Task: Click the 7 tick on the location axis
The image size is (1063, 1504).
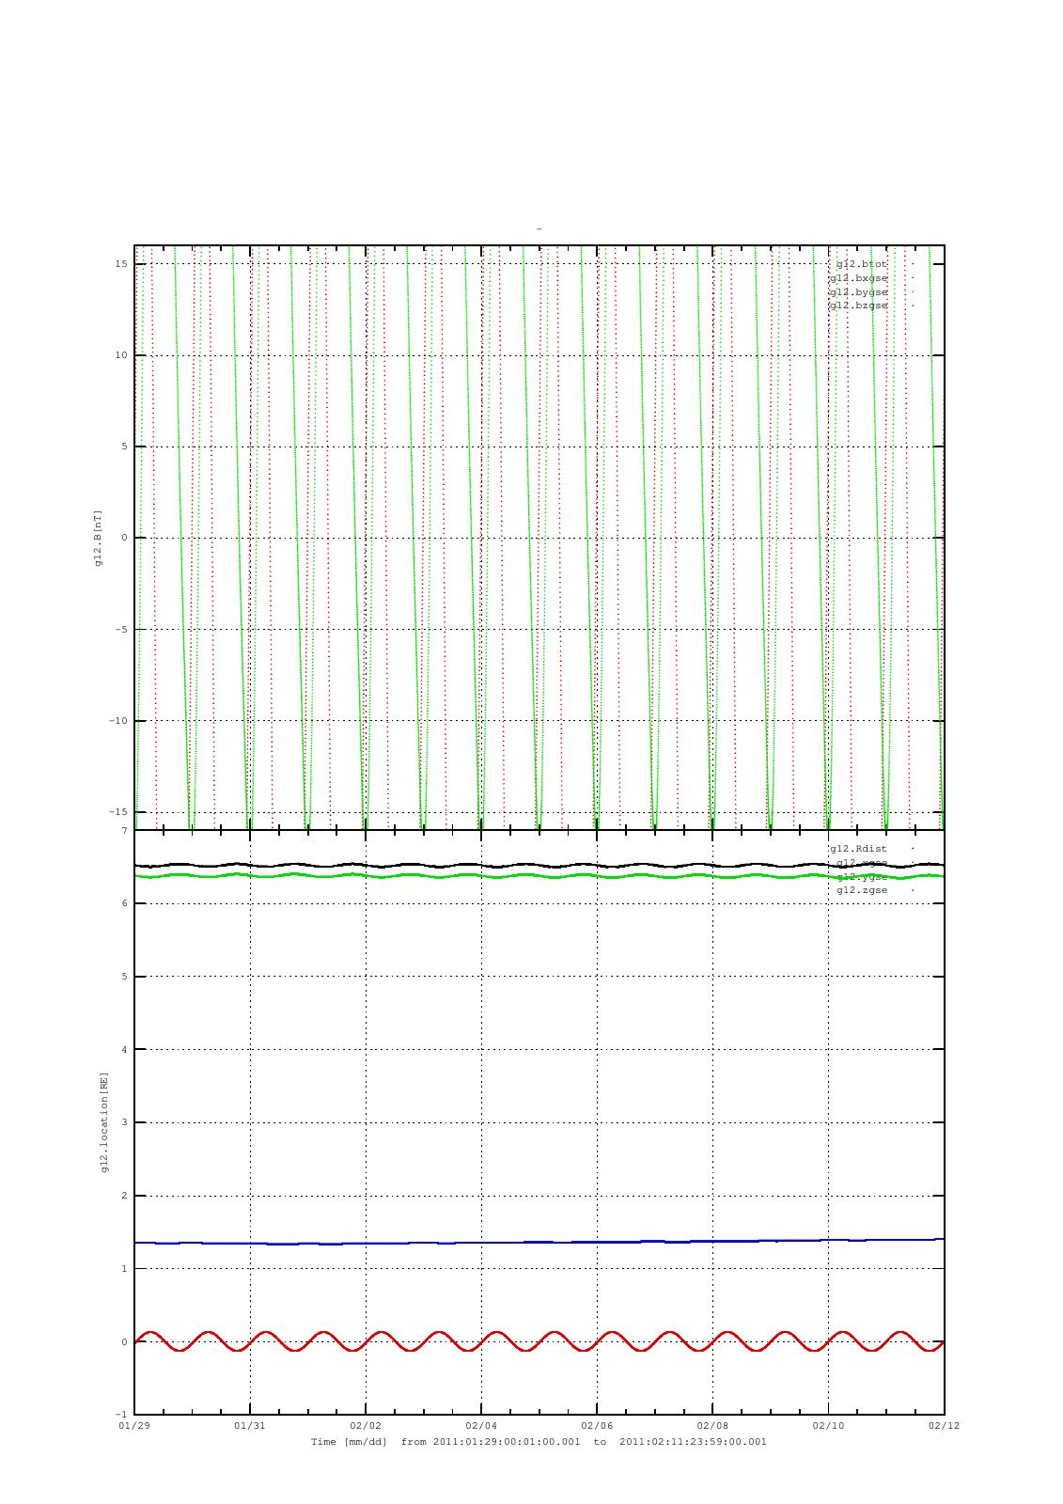Action: click(x=124, y=831)
